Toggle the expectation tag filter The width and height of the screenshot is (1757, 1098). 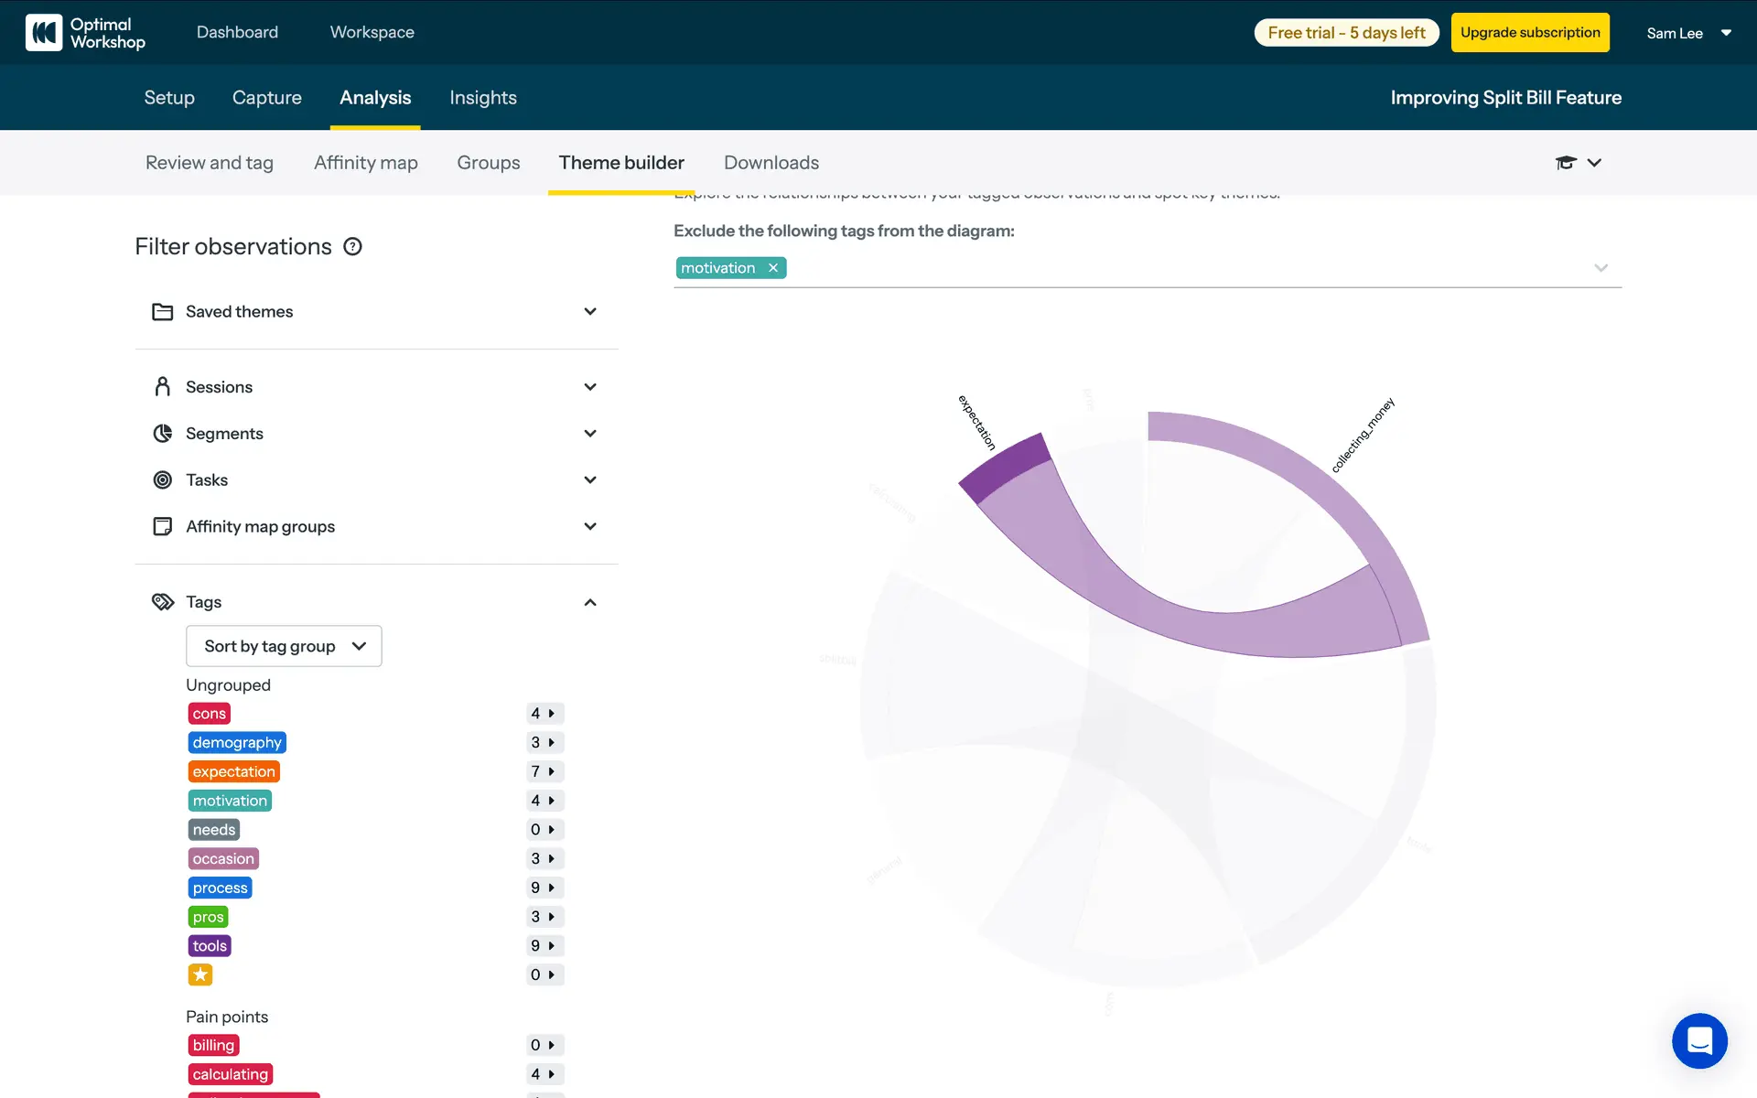[x=233, y=771]
